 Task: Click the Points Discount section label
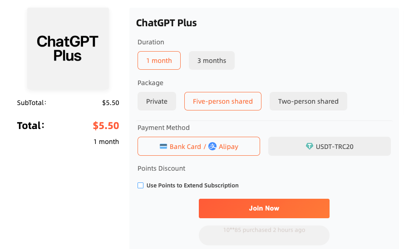coord(161,168)
